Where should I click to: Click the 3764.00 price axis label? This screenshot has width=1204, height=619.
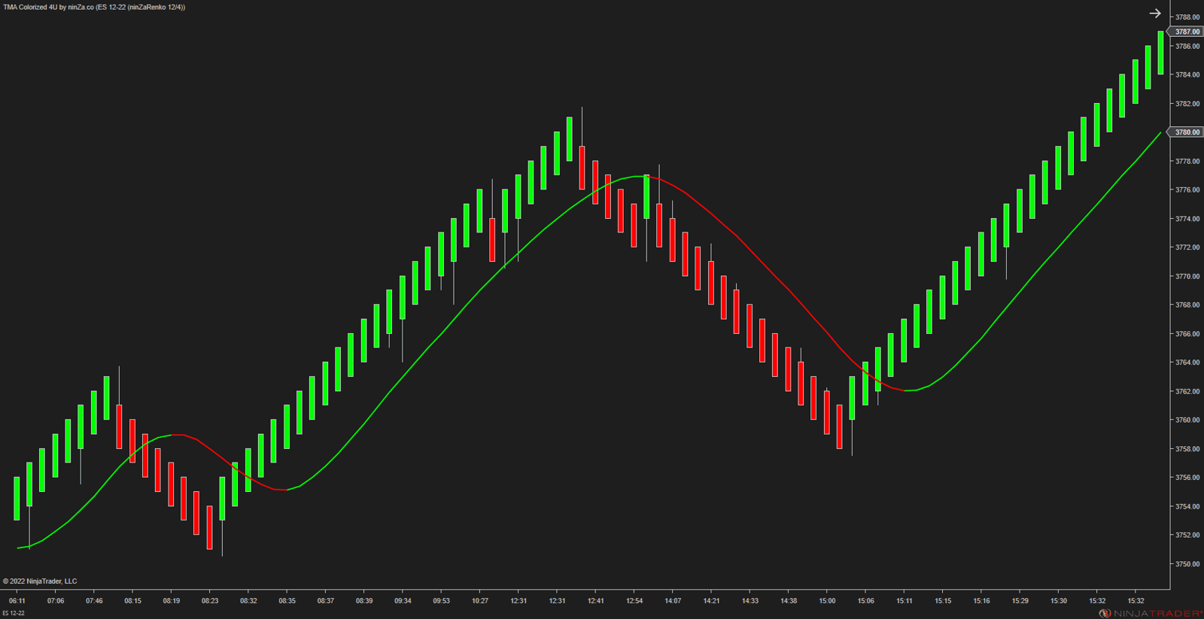click(1187, 363)
